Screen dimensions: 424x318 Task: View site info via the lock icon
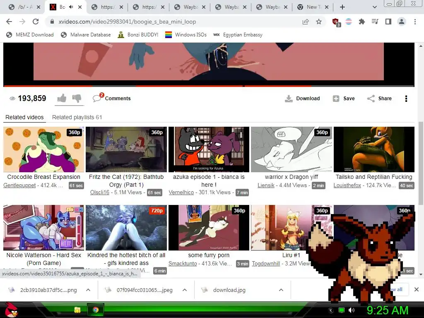pos(52,22)
